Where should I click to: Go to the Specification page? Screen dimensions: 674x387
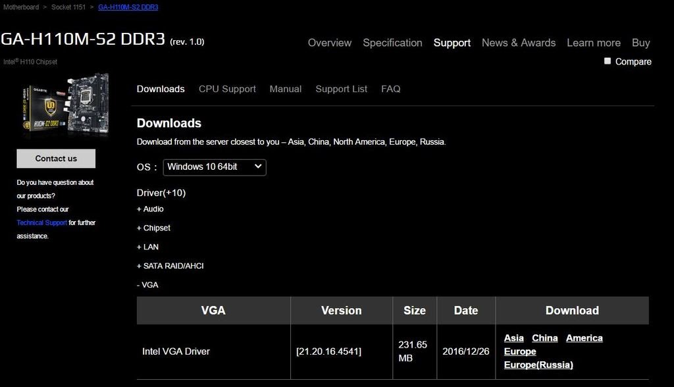pos(392,43)
